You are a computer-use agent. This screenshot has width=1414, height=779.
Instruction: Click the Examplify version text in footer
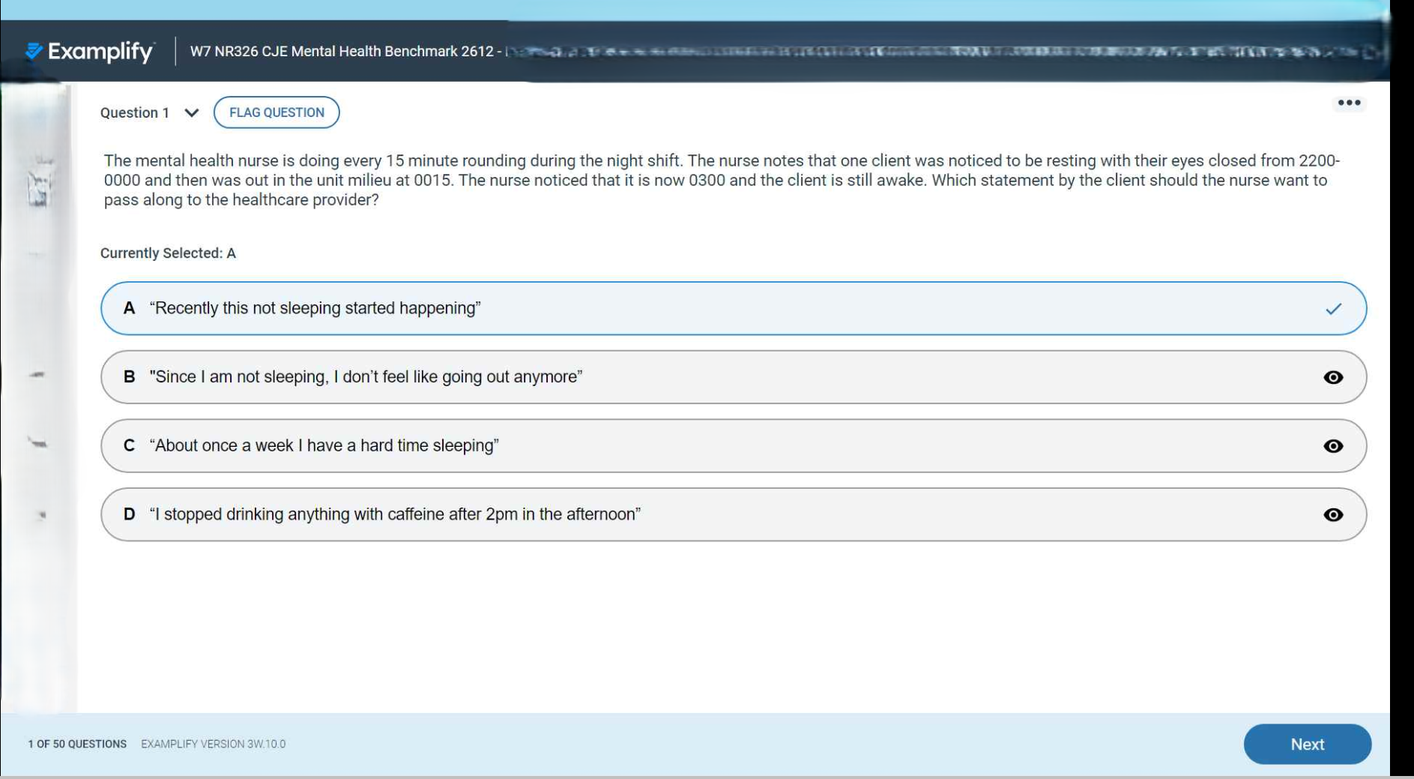coord(214,745)
